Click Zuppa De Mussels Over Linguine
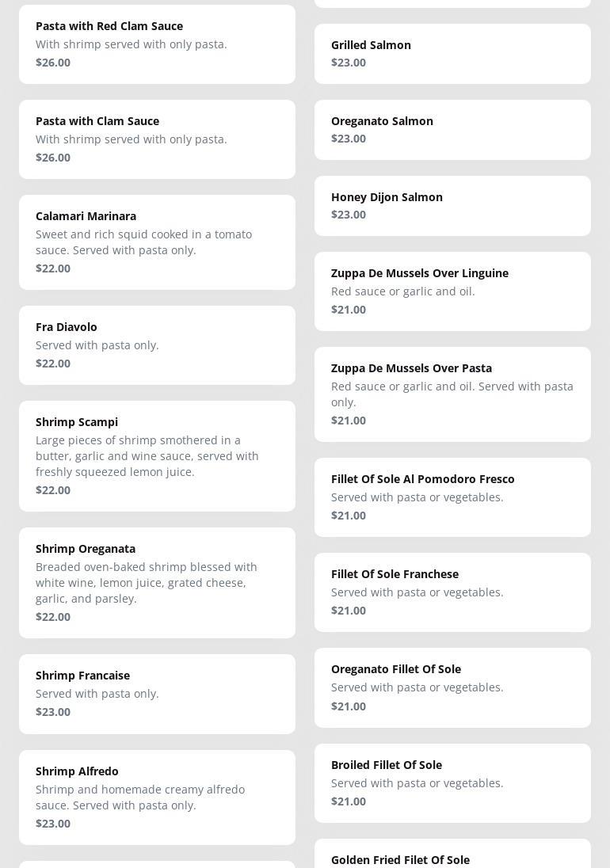 coord(452,291)
